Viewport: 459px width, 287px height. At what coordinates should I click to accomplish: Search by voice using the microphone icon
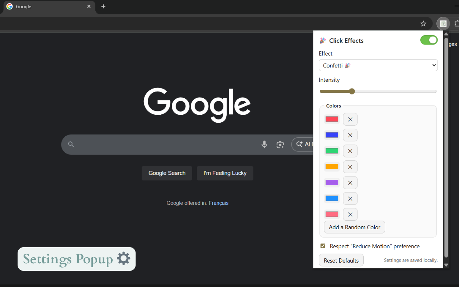click(264, 145)
